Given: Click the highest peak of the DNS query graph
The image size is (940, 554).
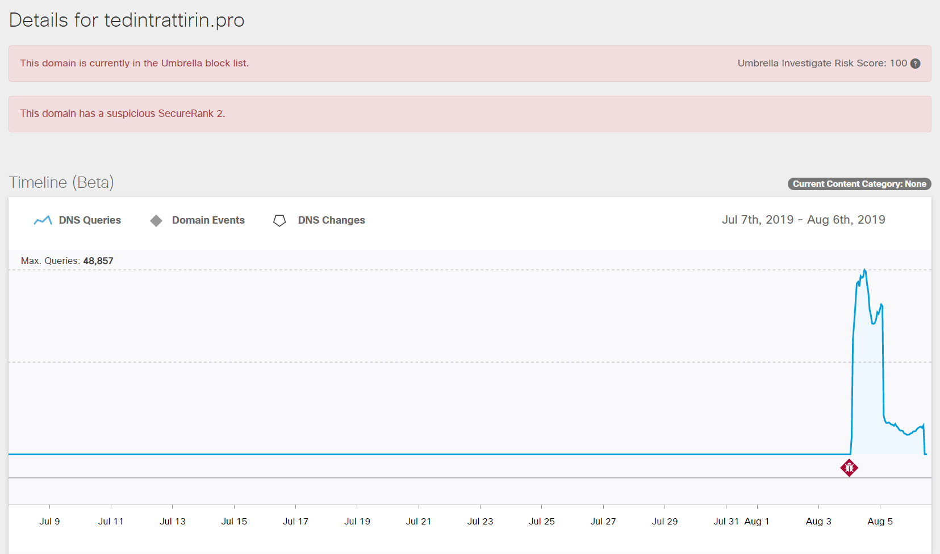Looking at the screenshot, I should coord(864,270).
